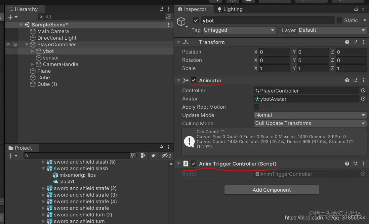Click the Controller object picker circle
369x224 pixels.
click(x=363, y=91)
